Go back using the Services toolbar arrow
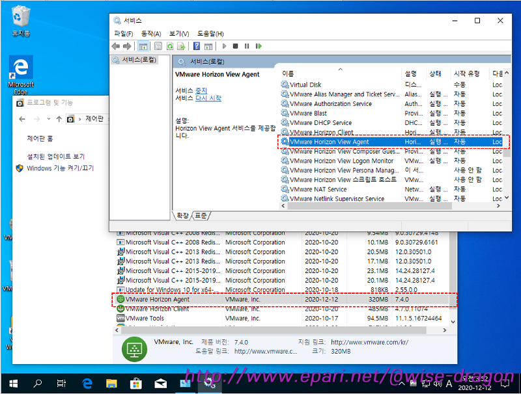Image resolution: width=521 pixels, height=394 pixels. pos(116,46)
